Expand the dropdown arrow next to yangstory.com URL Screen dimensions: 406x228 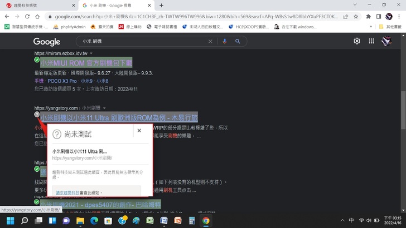coord(104,108)
